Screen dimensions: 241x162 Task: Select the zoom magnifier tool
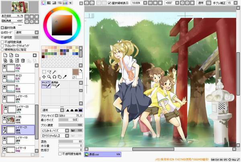pyautogui.click(x=49, y=77)
